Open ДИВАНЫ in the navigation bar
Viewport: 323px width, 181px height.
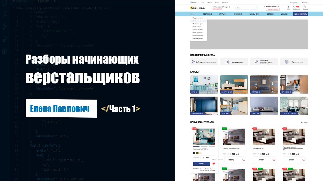(x=284, y=14)
